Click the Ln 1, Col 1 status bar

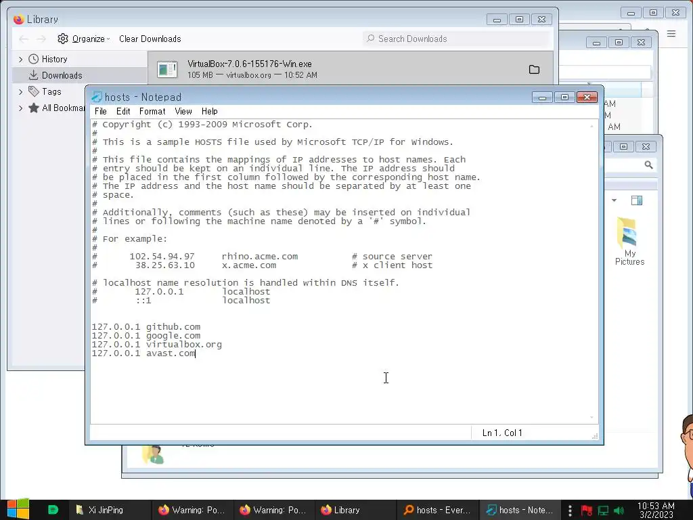point(502,433)
